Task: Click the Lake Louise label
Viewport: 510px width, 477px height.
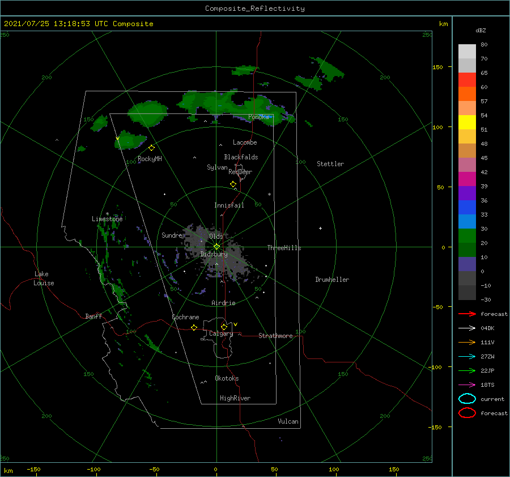Action: (44, 278)
